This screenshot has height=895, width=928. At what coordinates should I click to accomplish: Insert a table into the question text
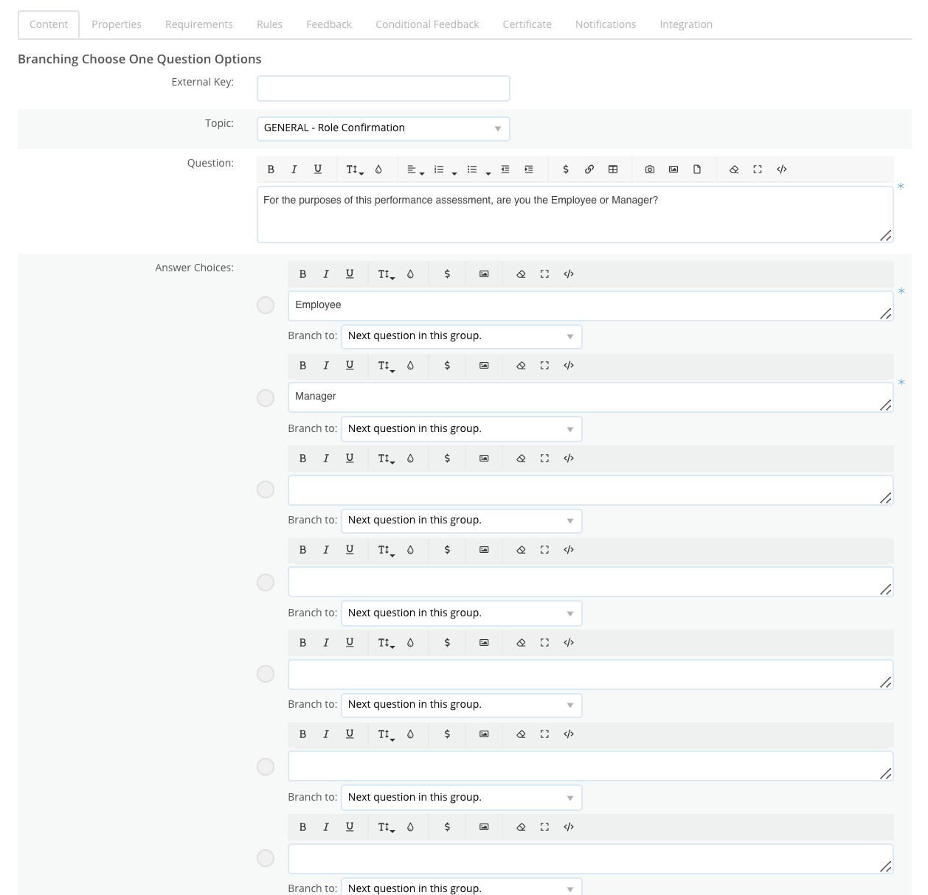coord(613,169)
